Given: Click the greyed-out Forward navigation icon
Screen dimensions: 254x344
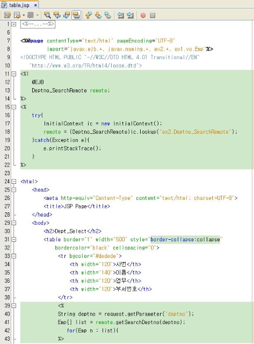Looking at the screenshot, I should coord(31,15).
